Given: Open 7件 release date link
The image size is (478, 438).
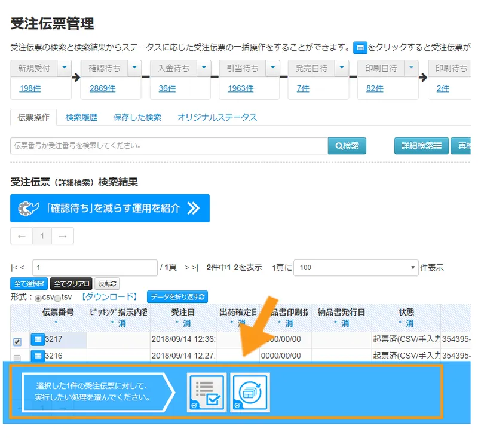Looking at the screenshot, I should coord(303,88).
